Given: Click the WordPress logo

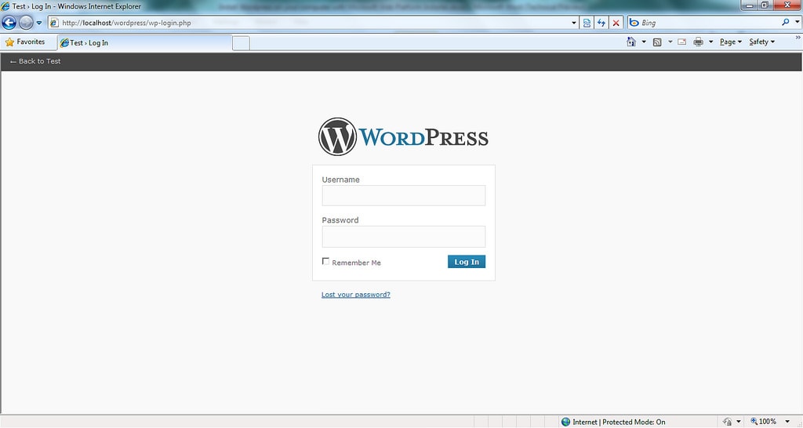Looking at the screenshot, I should [x=404, y=136].
